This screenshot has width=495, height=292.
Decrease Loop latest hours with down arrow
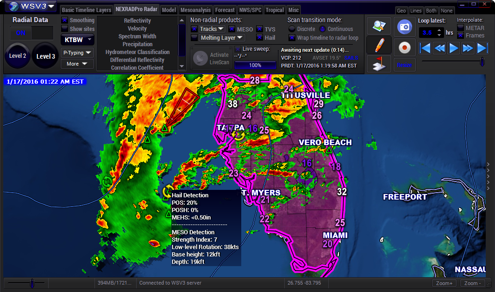439,35
